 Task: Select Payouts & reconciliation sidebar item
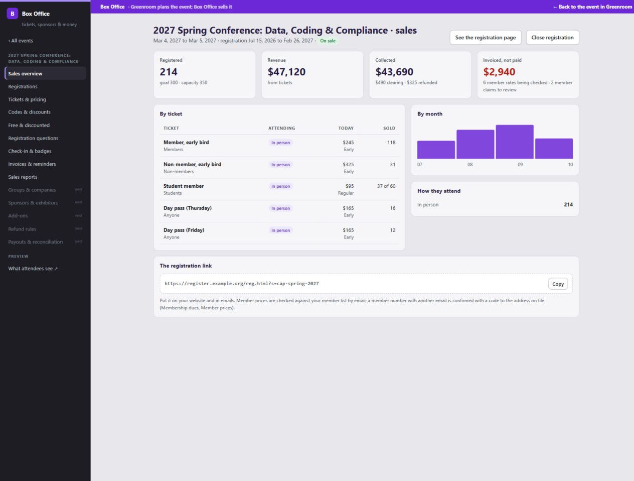pos(45,242)
